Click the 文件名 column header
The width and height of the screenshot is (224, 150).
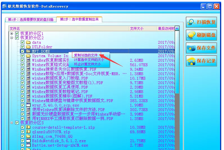69,29
